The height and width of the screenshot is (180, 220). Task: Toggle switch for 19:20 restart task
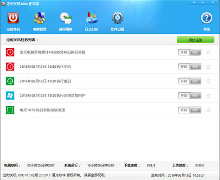[x=189, y=81]
